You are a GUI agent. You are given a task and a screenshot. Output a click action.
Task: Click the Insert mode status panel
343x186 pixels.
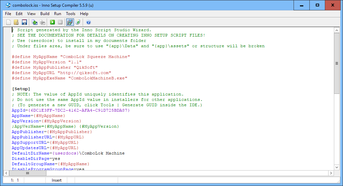click(56, 180)
